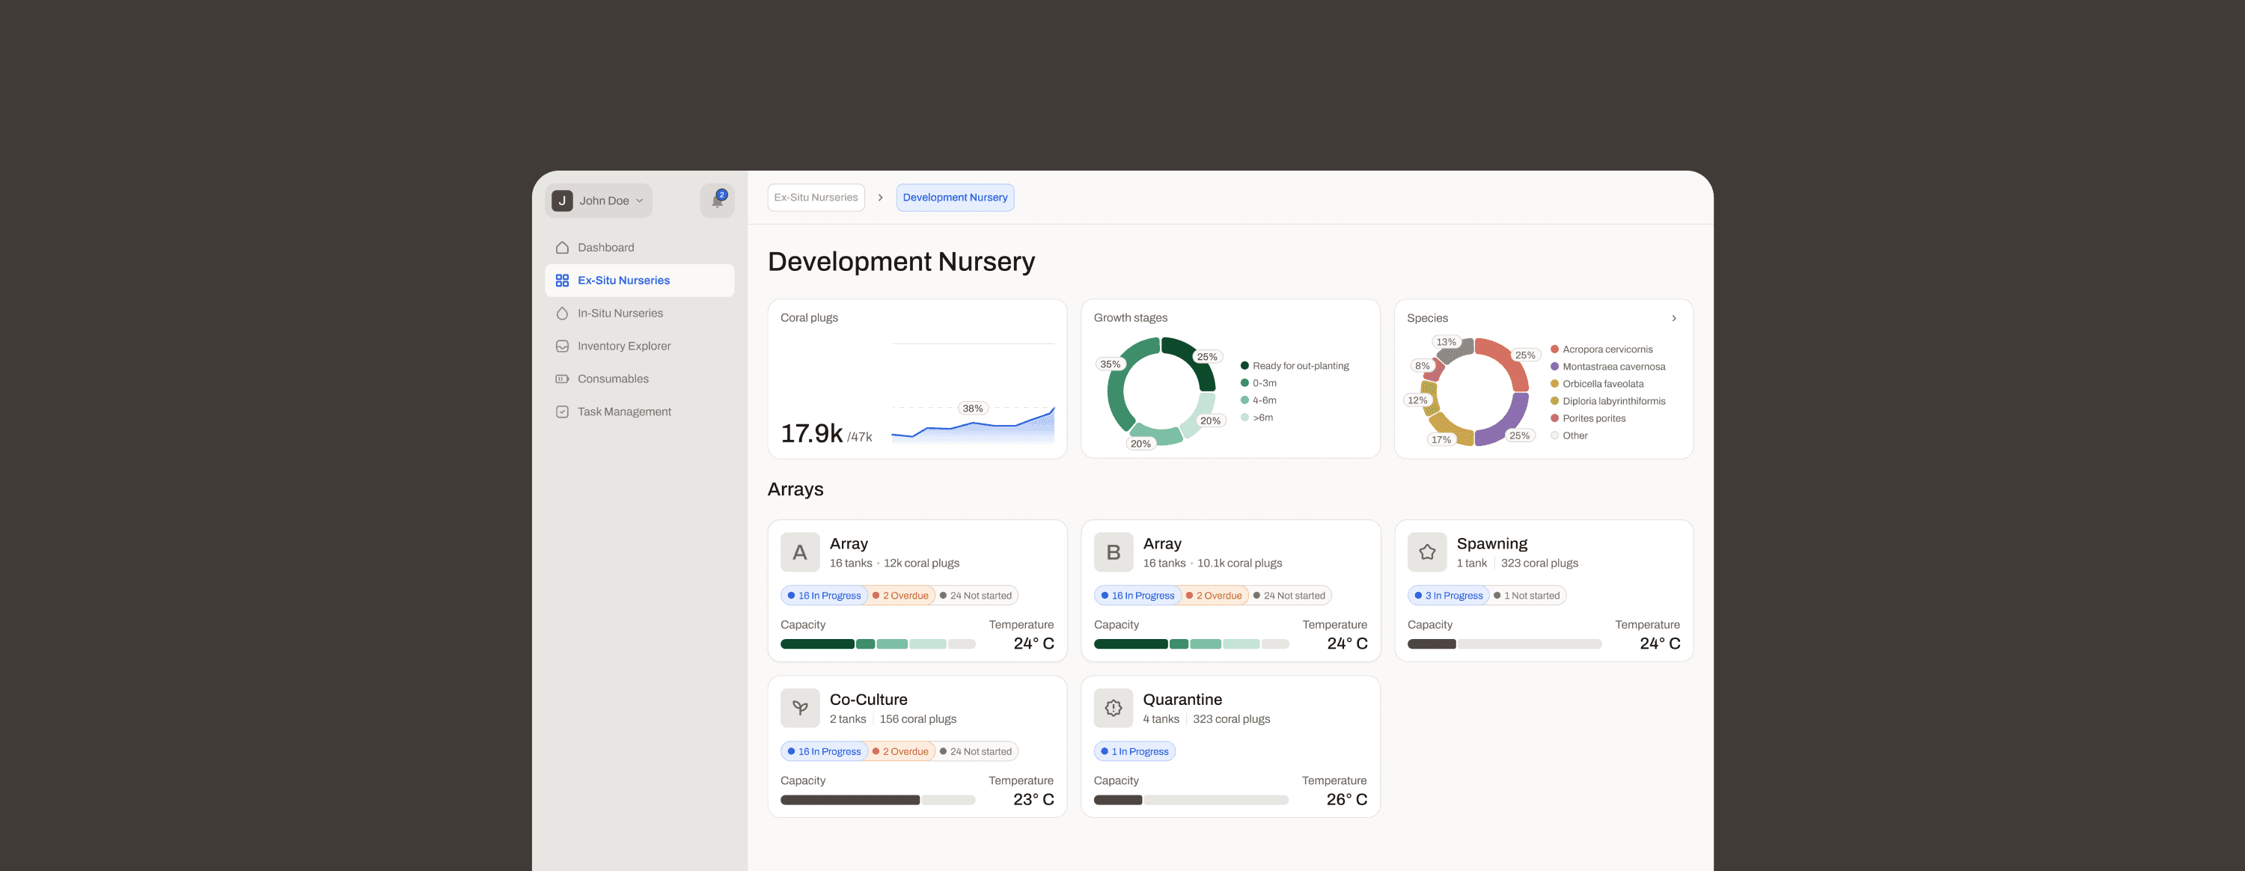Click the Quarantine array badge icon
Image resolution: width=2245 pixels, height=871 pixels.
click(1113, 708)
